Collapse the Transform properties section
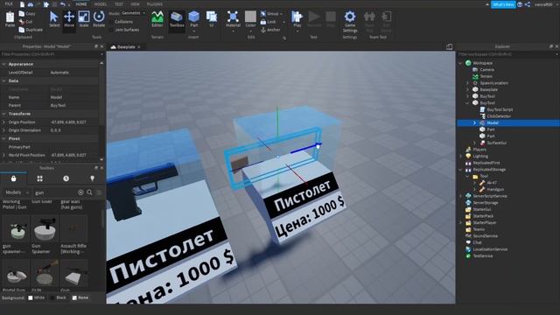 pyautogui.click(x=3, y=114)
